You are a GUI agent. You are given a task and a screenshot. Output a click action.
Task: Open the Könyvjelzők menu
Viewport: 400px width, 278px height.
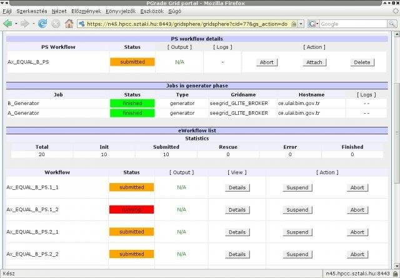(121, 11)
